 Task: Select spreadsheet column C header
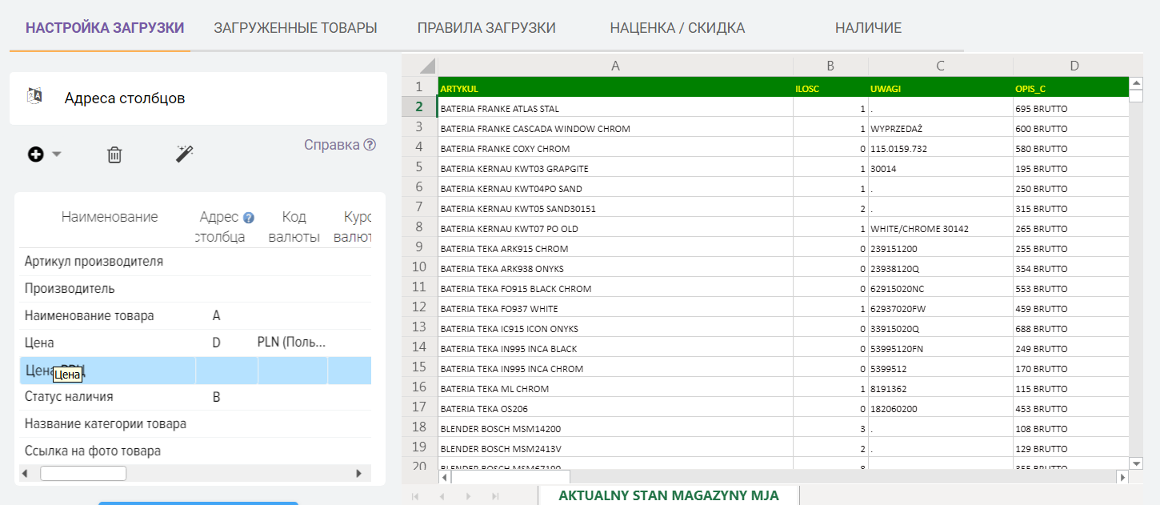941,66
